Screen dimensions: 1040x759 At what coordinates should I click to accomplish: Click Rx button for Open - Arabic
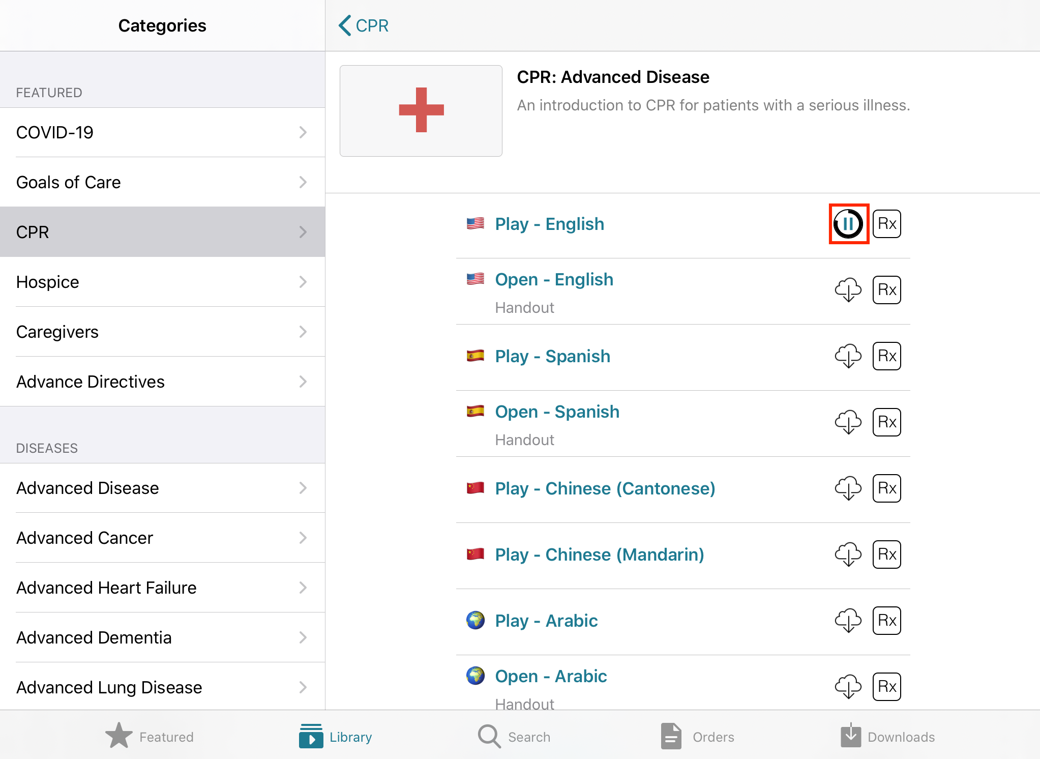tap(886, 687)
